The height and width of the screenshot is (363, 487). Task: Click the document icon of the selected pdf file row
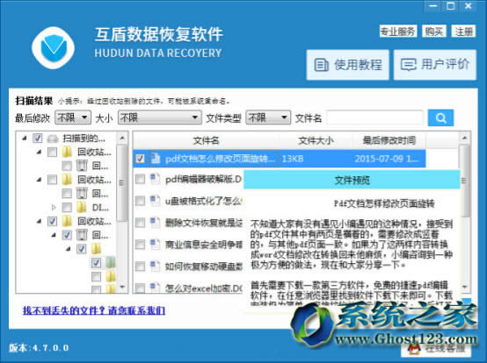coord(155,159)
